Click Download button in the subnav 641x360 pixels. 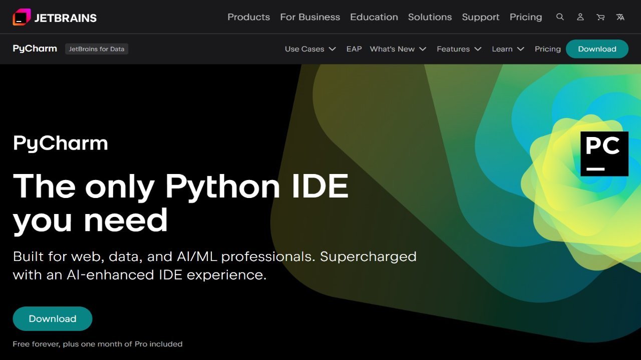[x=597, y=49]
